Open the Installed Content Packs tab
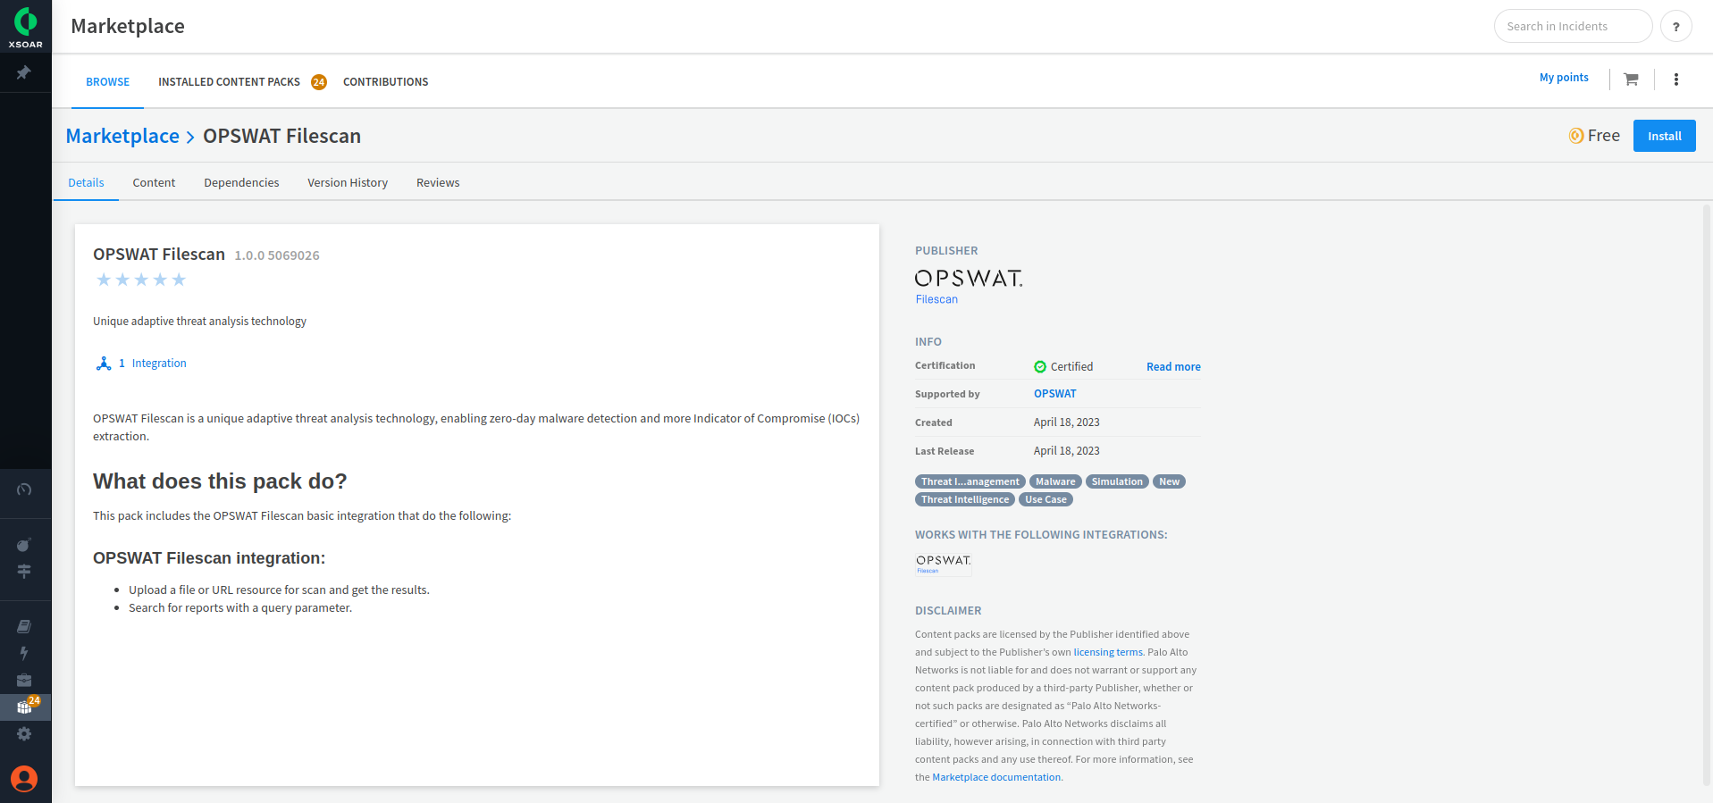The width and height of the screenshot is (1713, 803). click(x=229, y=82)
